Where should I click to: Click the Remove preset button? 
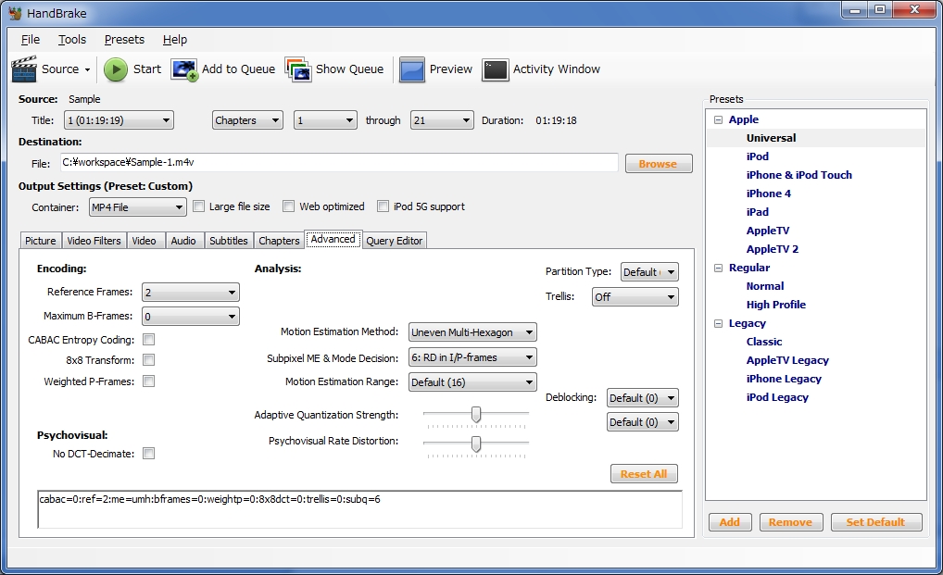click(x=790, y=522)
